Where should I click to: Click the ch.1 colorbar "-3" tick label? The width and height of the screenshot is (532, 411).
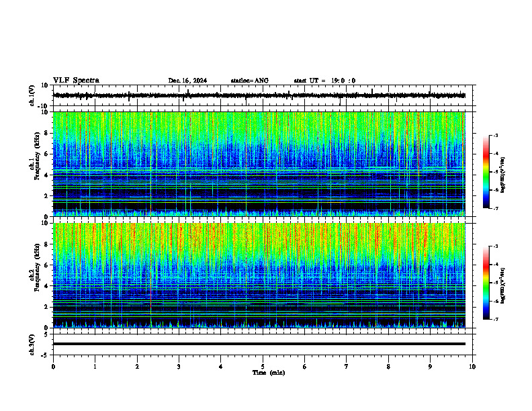point(496,135)
